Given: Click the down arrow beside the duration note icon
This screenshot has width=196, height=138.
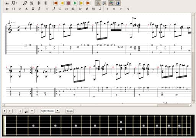Looking at the screenshot, I should pos(32,111).
